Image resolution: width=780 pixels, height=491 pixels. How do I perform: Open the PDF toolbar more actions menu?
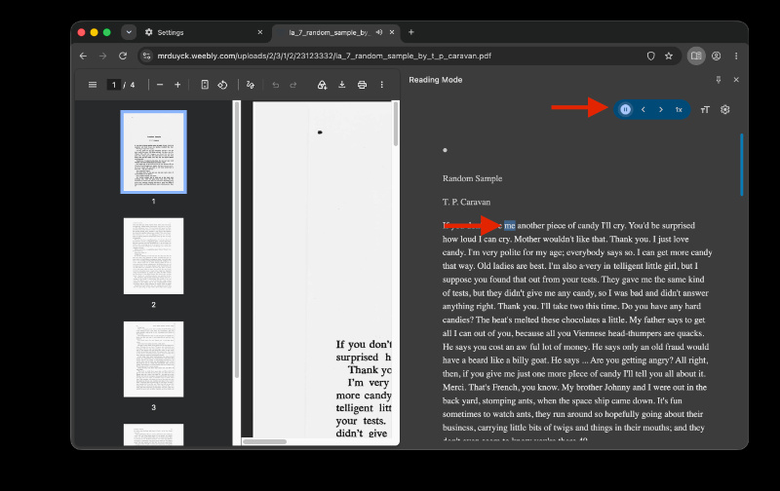pos(381,85)
